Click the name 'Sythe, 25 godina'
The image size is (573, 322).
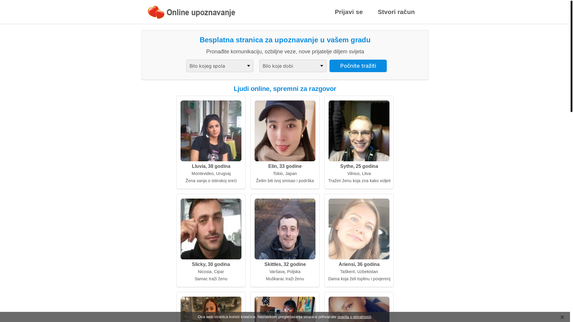click(359, 166)
